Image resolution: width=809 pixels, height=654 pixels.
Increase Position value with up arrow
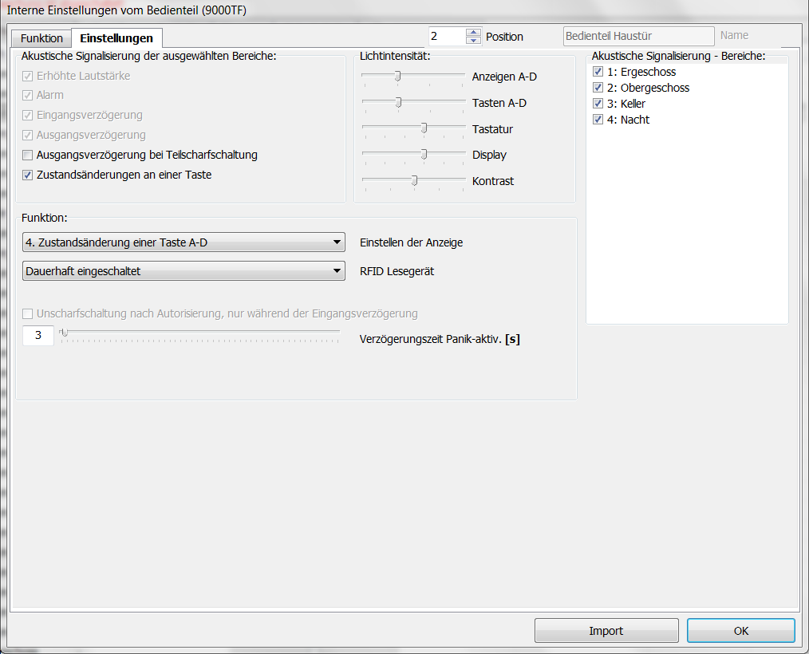[x=474, y=32]
